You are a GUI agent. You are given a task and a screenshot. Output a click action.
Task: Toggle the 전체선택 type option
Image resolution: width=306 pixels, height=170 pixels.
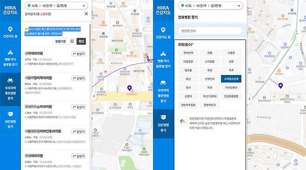pyautogui.click(x=188, y=53)
